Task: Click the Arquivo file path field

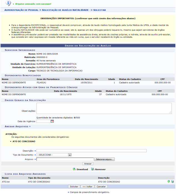Action: click(x=65, y=159)
